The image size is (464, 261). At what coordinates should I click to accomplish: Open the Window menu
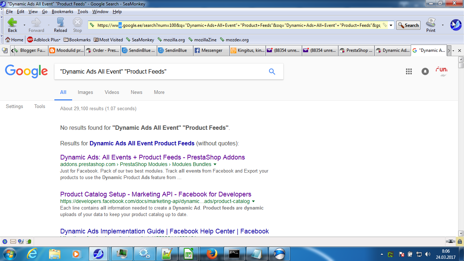[x=100, y=12]
